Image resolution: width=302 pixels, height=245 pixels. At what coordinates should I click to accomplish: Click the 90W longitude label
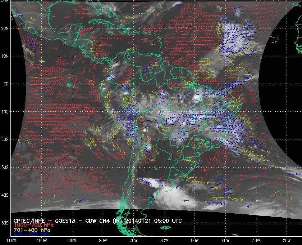[x=72, y=241]
